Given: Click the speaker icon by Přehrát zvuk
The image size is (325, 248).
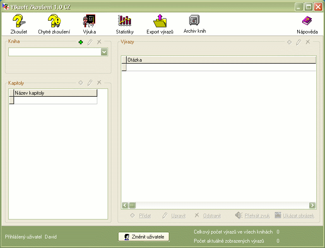Looking at the screenshot, I should pos(239,215).
